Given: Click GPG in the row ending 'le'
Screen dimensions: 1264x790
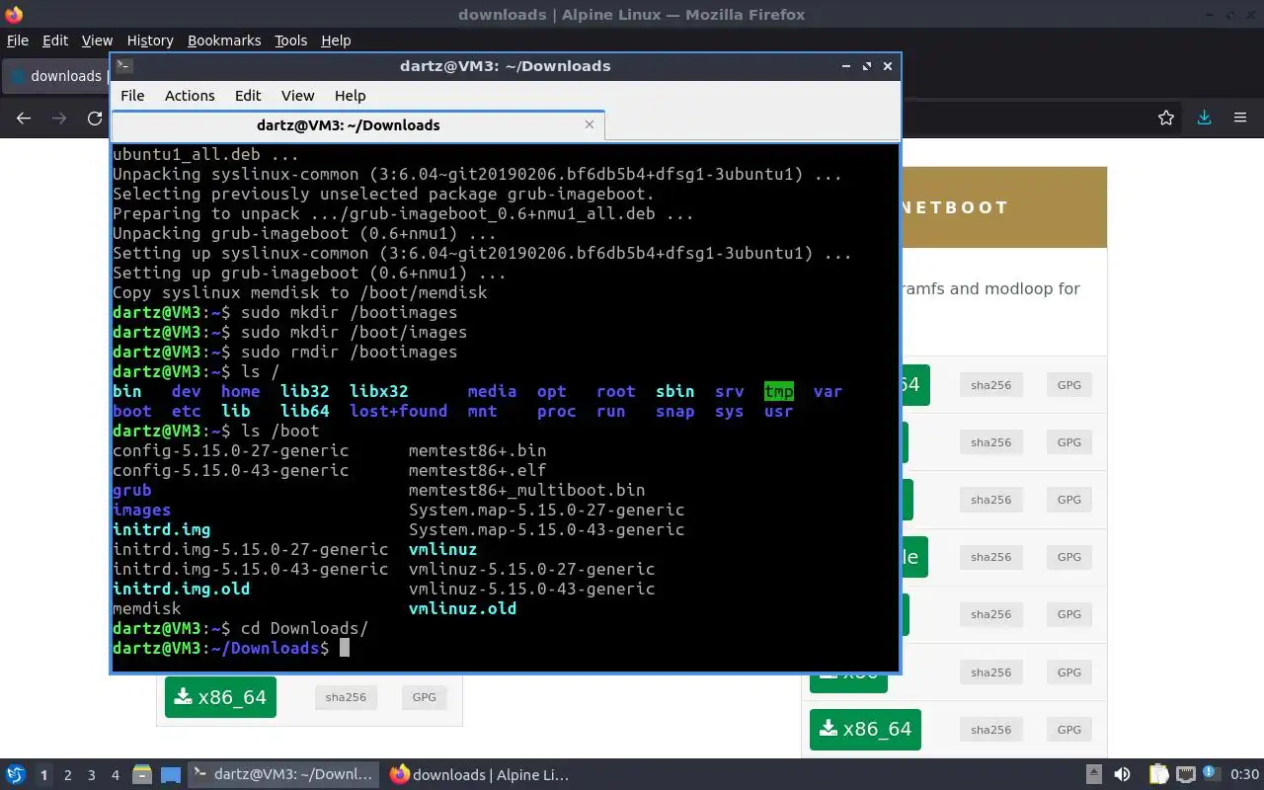Looking at the screenshot, I should click(x=1069, y=557).
